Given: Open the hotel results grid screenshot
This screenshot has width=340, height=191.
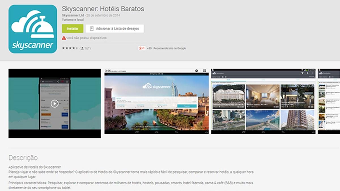Looking at the screenshot, I should [x=263, y=101].
